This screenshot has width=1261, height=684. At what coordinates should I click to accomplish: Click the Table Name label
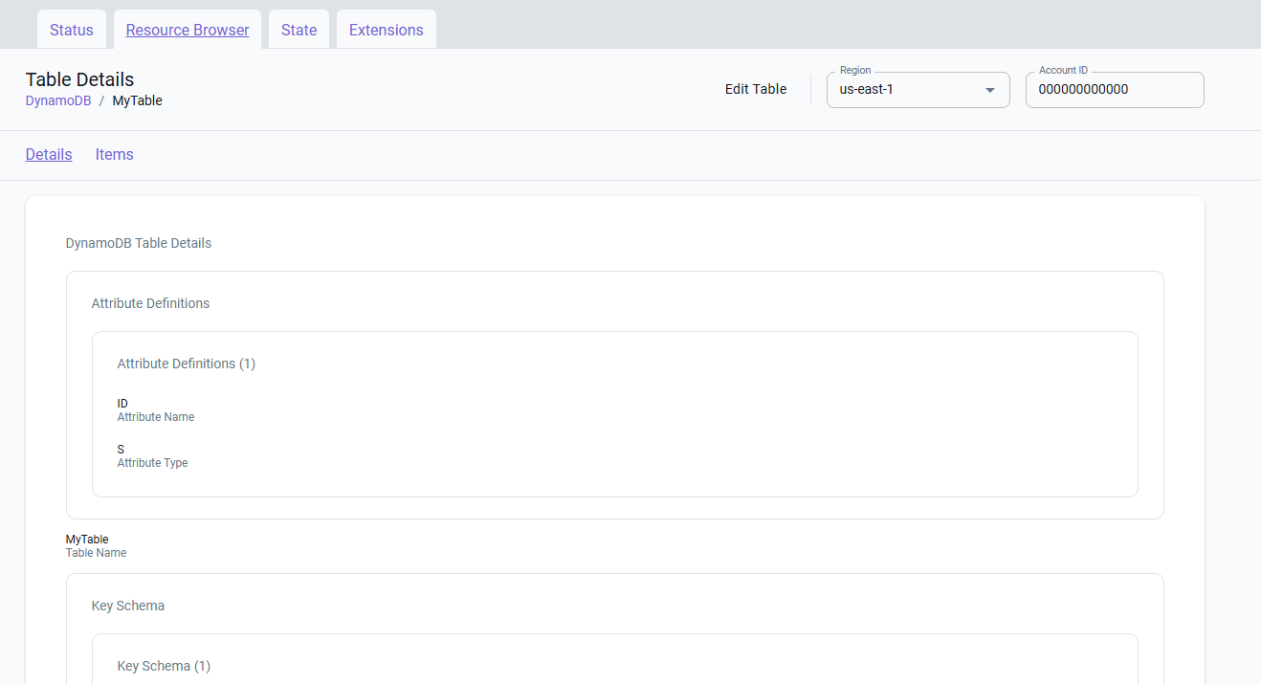(97, 553)
